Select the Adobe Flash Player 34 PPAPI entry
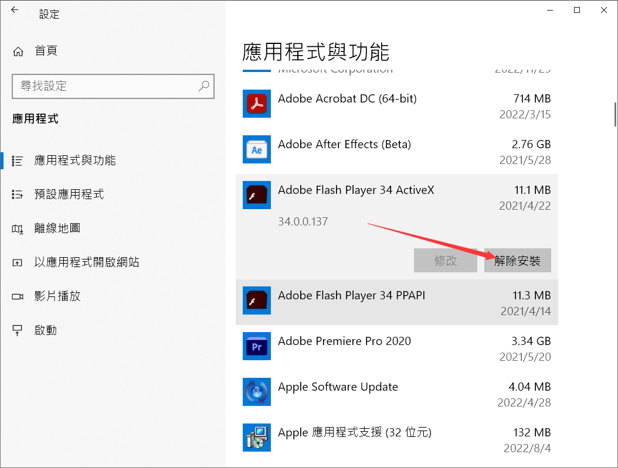Viewport: 618px width, 468px height. [397, 302]
